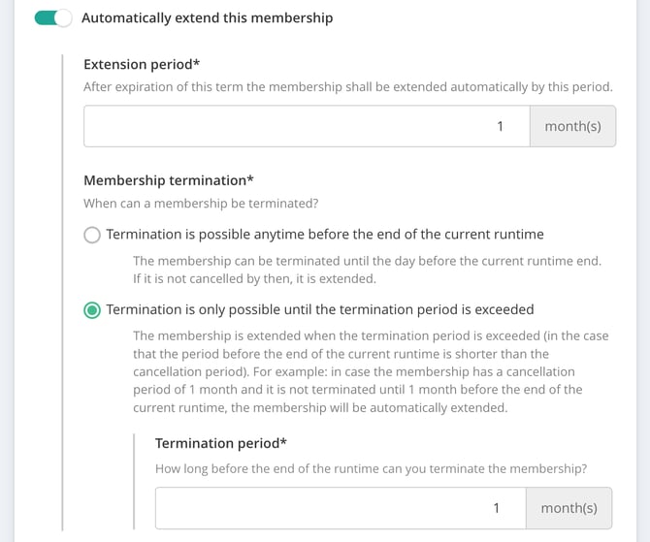650x542 pixels.
Task: Focus the Termination period input field
Action: (341, 508)
